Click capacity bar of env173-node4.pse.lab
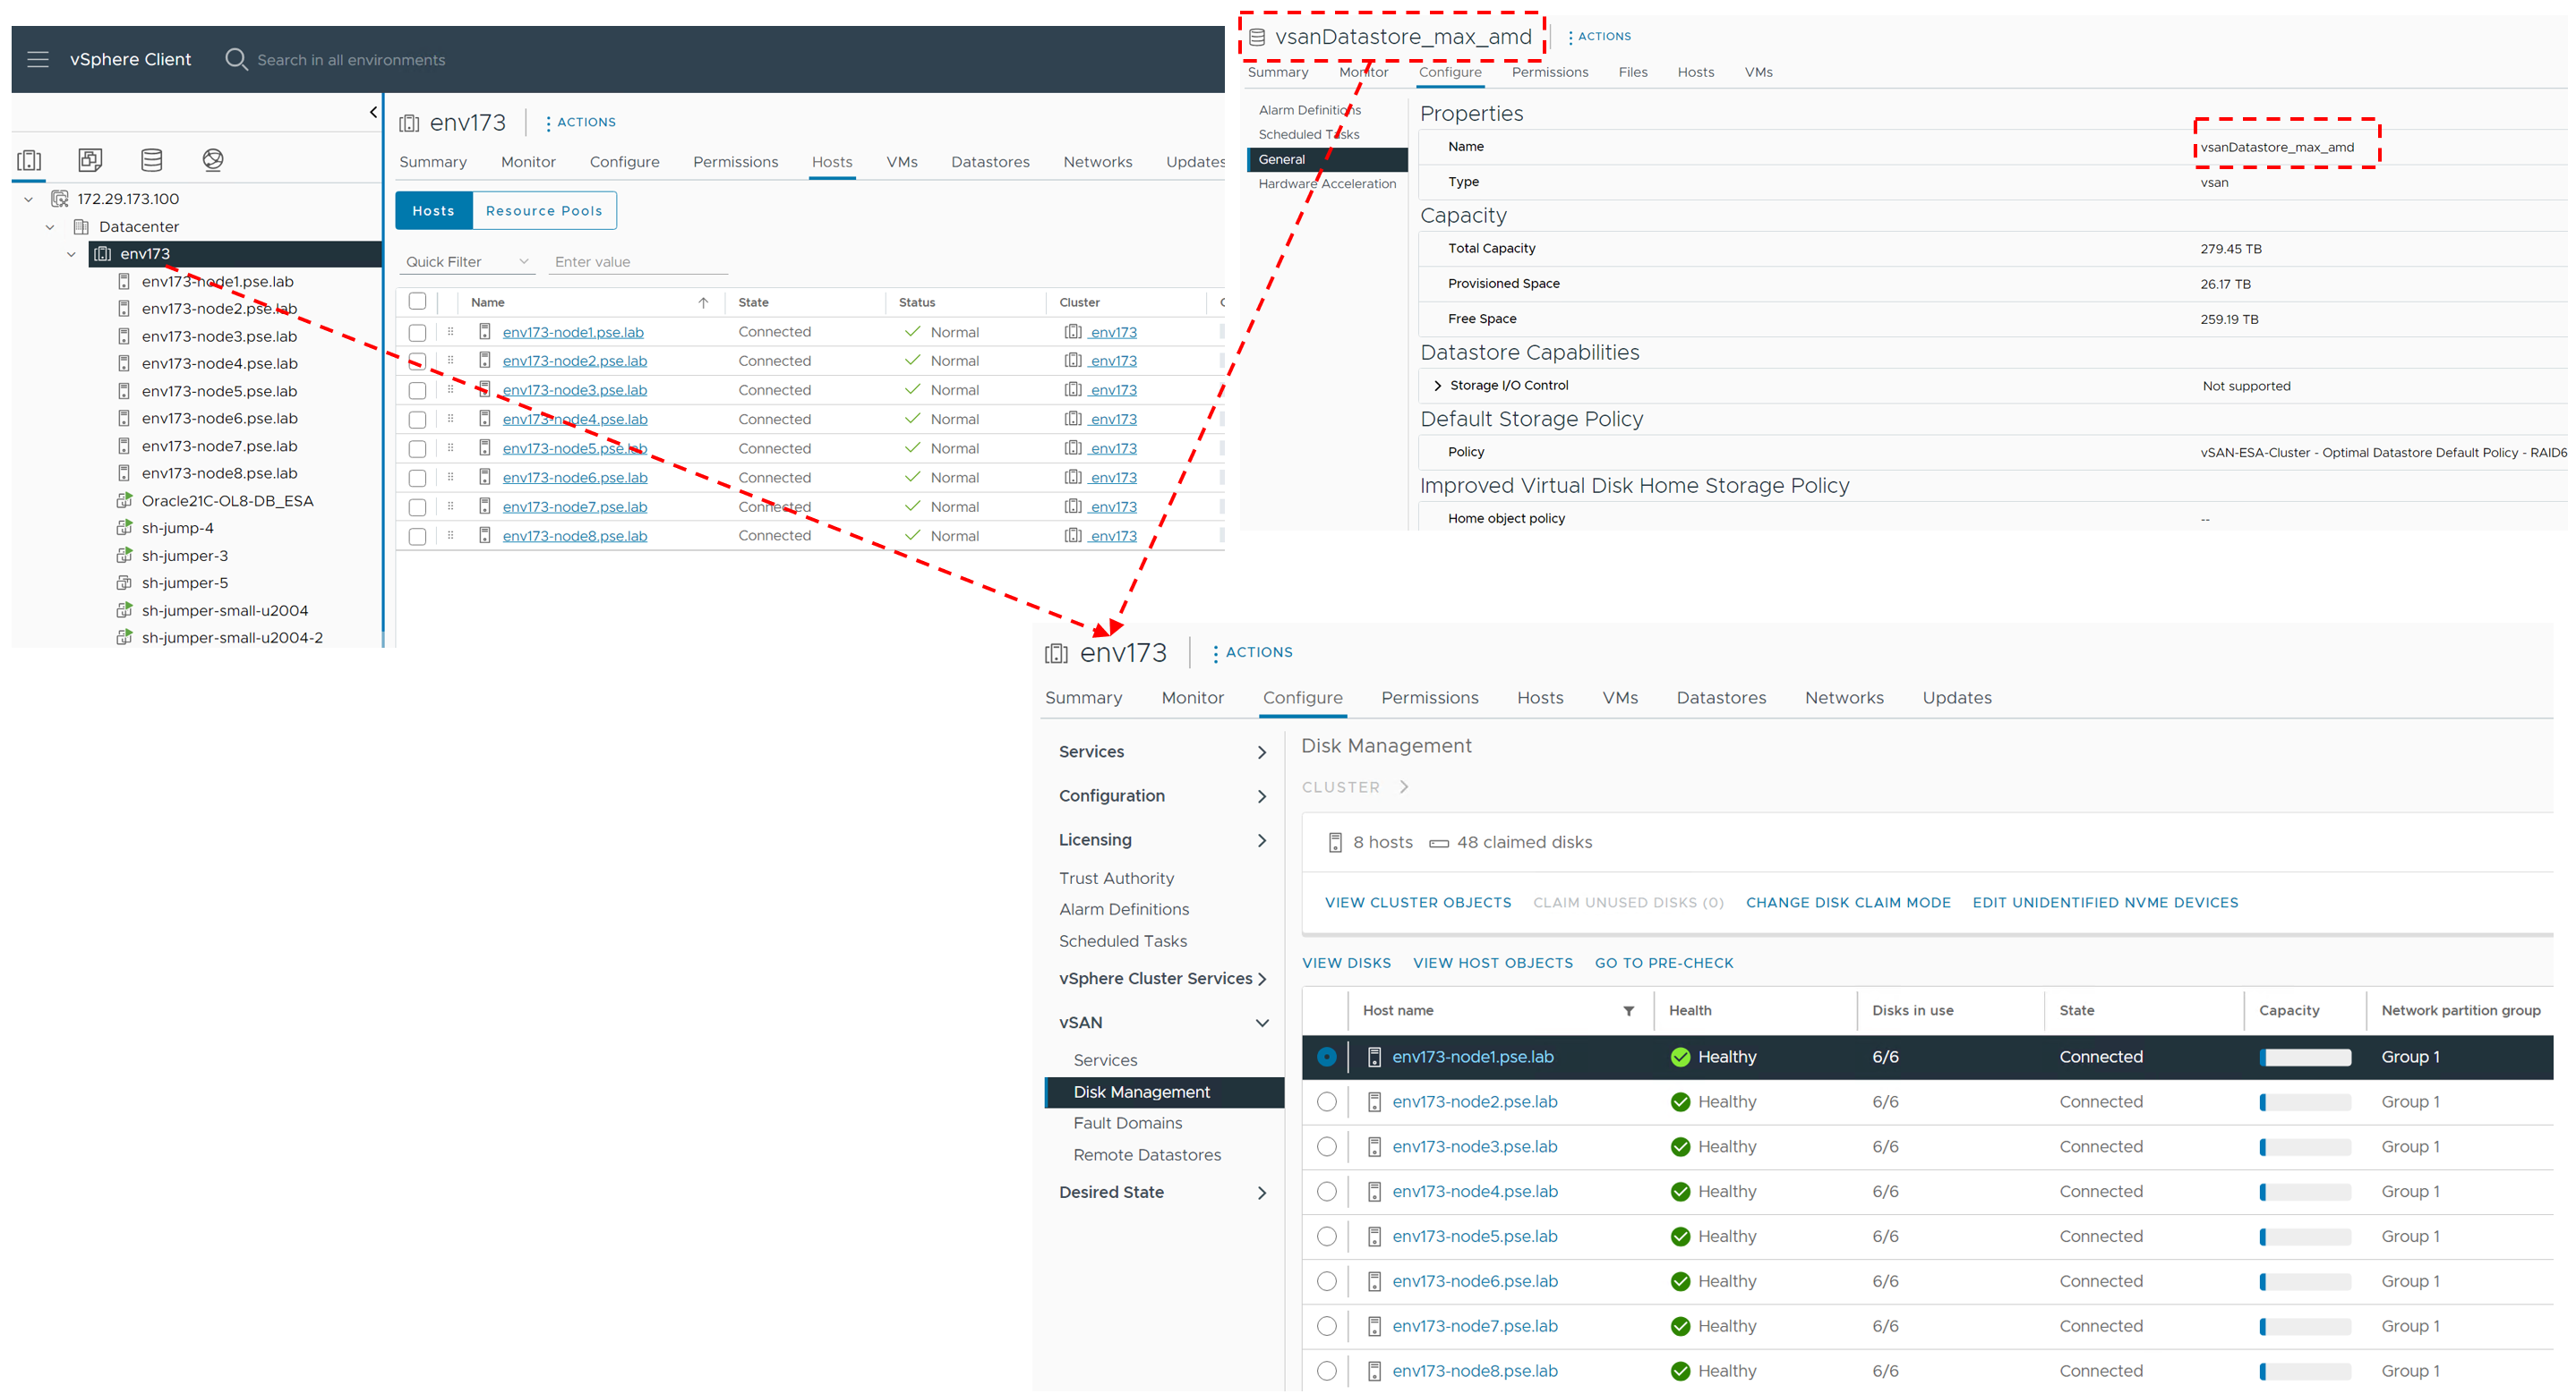This screenshot has width=2576, height=1394. pos(2304,1192)
